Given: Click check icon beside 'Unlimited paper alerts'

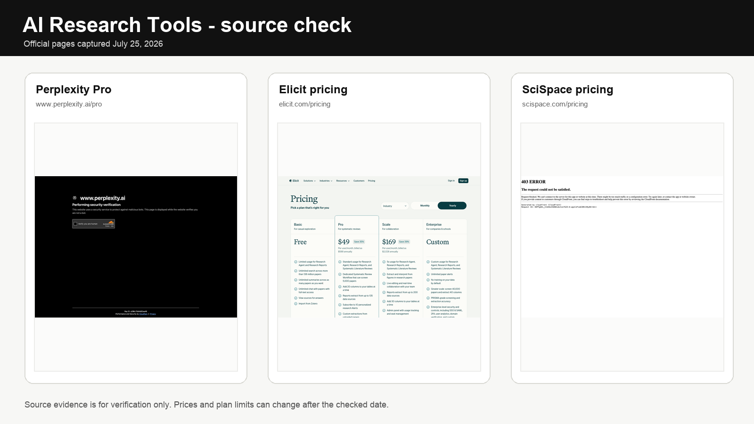Looking at the screenshot, I should click(428, 274).
